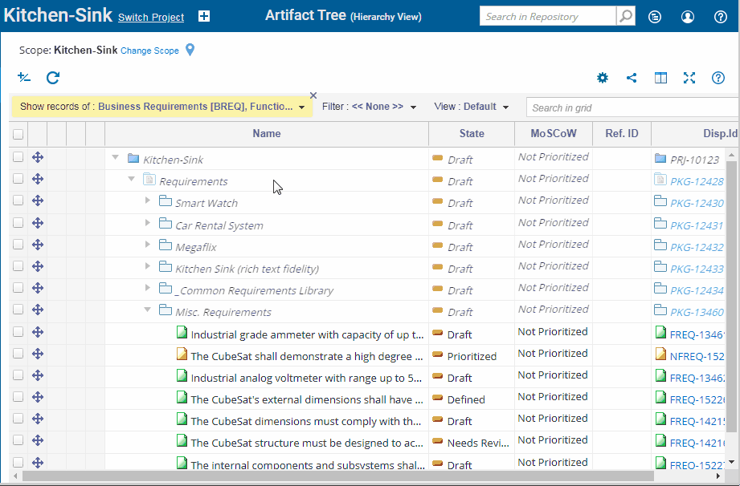Click the Change Scope link
The image size is (740, 486).
[x=149, y=51]
